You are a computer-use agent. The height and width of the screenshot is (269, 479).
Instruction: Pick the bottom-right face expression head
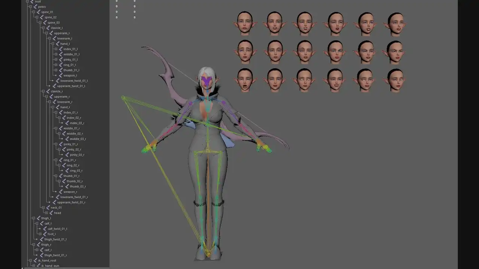tap(395, 80)
